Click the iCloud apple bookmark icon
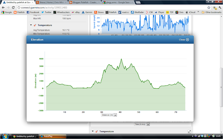223x139 pixels. click(x=187, y=13)
